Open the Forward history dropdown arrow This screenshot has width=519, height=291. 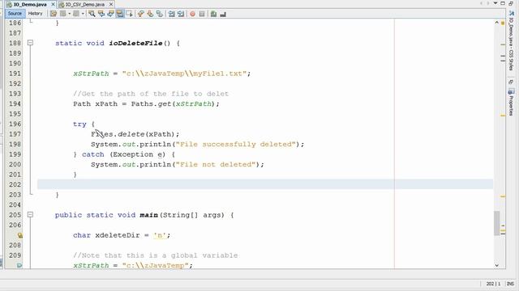pos(83,14)
